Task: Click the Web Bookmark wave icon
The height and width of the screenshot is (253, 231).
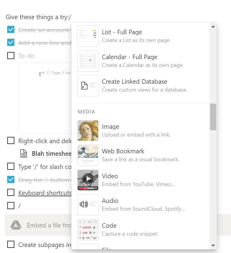Action: pyautogui.click(x=88, y=155)
